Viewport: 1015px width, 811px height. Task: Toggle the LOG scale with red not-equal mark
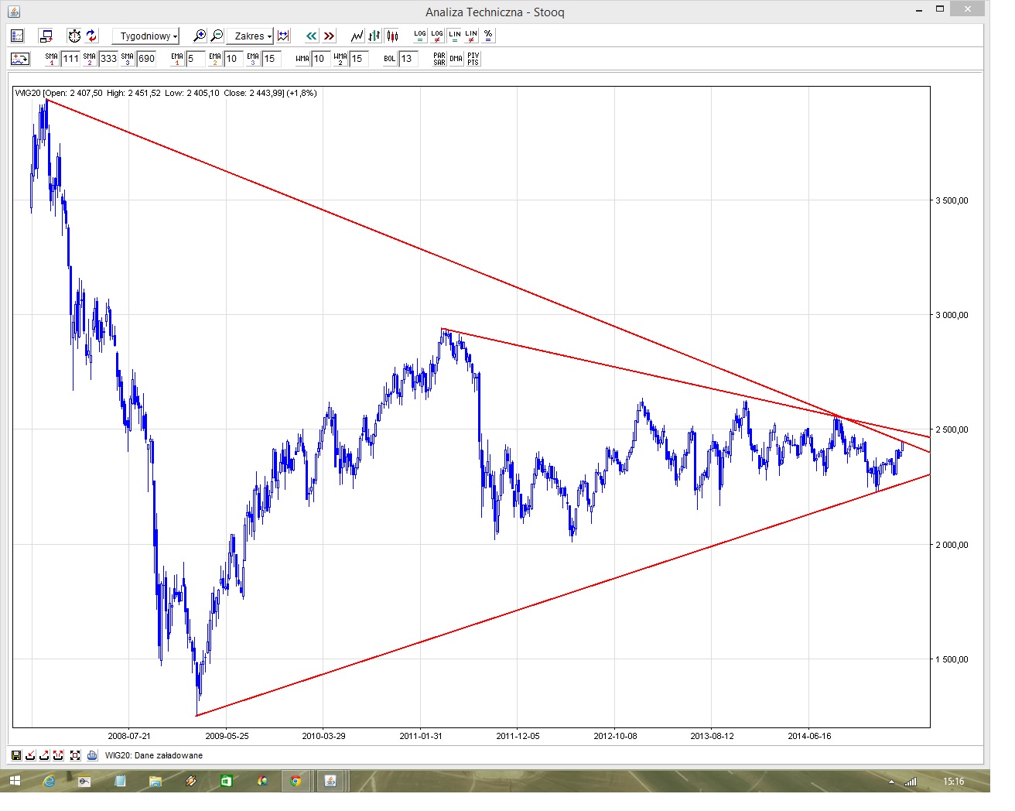(437, 36)
